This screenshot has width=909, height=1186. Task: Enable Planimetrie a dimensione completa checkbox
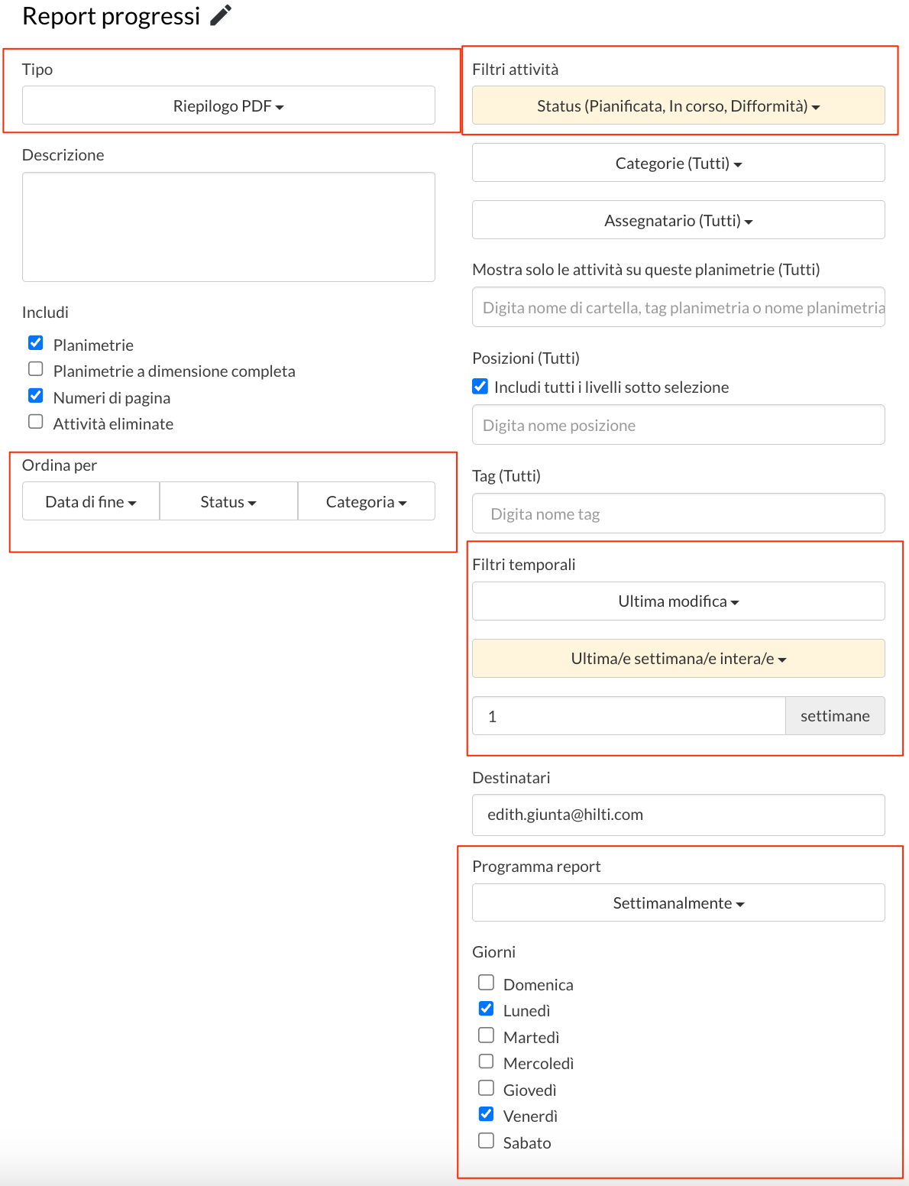(x=36, y=369)
